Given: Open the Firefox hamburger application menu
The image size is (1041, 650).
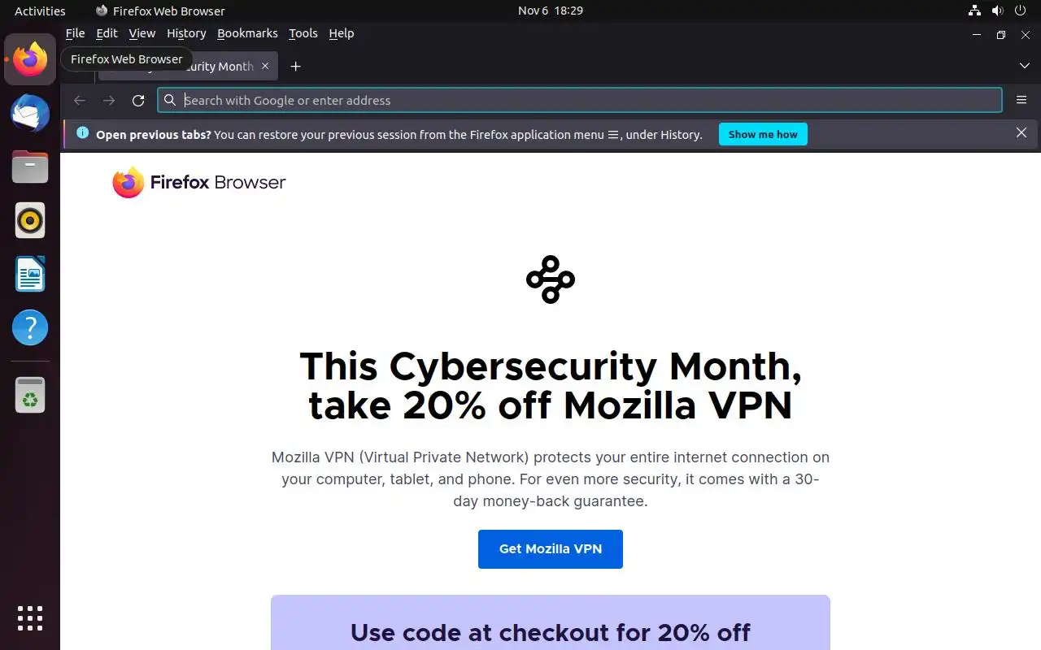Looking at the screenshot, I should point(1021,101).
